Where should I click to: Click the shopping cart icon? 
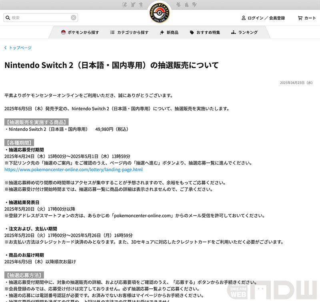tap(300, 18)
